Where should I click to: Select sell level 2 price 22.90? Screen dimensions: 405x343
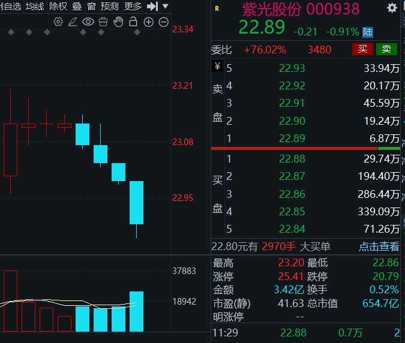[292, 121]
